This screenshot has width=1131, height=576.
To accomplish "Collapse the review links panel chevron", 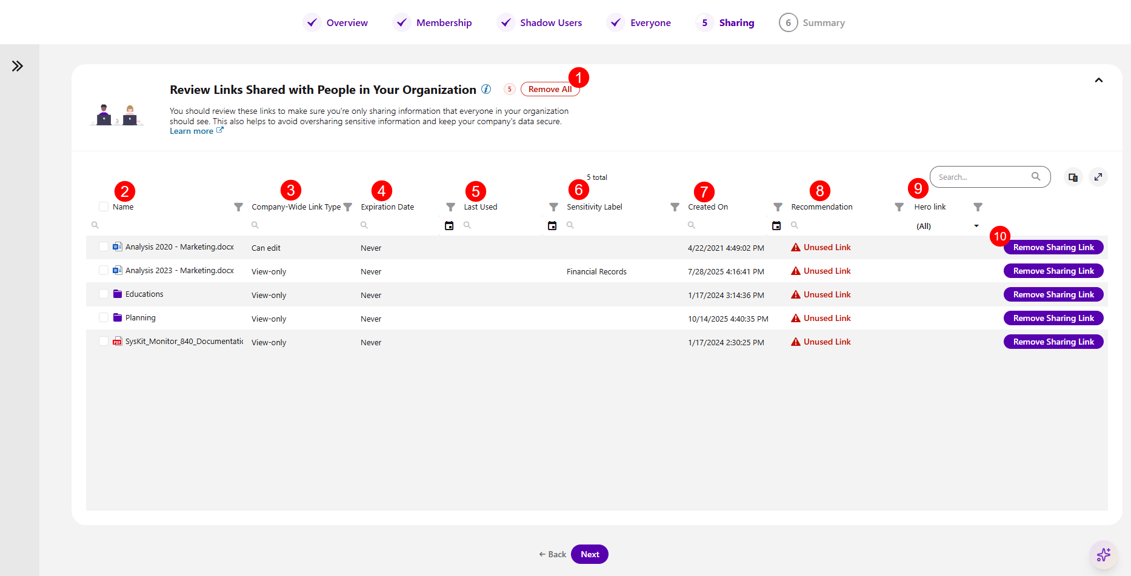I will pyautogui.click(x=1099, y=80).
